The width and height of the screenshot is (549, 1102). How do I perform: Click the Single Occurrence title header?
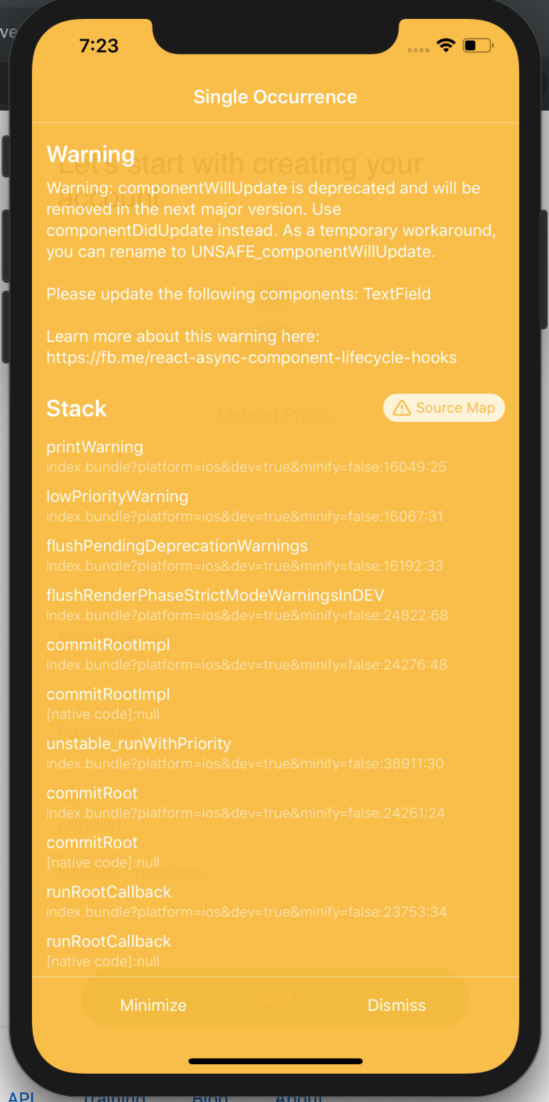[x=274, y=96]
